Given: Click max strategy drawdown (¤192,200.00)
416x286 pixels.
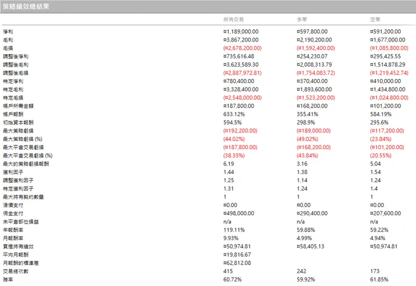Looking at the screenshot, I should (x=241, y=131).
